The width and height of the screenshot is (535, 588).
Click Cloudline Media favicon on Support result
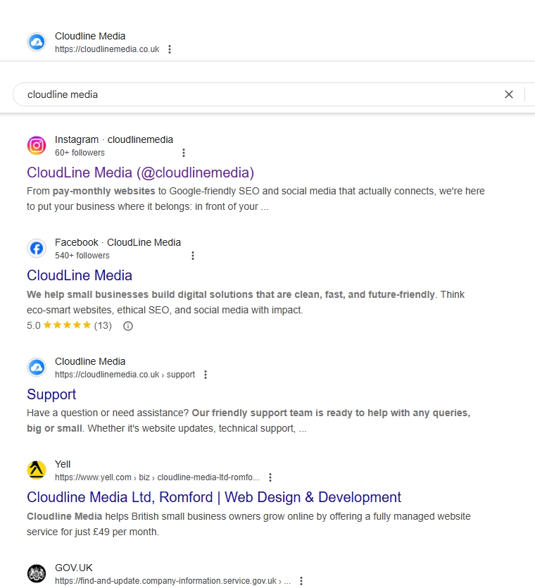pos(37,367)
